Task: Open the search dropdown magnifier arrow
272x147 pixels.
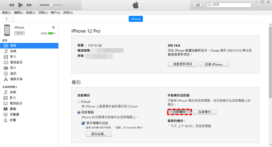Action: coord(210,5)
